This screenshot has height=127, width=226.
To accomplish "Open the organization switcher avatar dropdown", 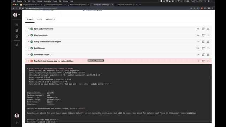I will [17, 15].
